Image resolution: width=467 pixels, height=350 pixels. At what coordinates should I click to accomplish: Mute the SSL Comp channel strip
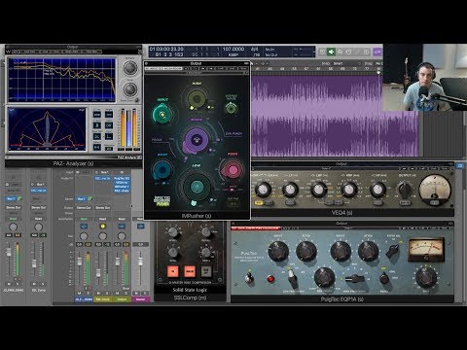(x=98, y=293)
